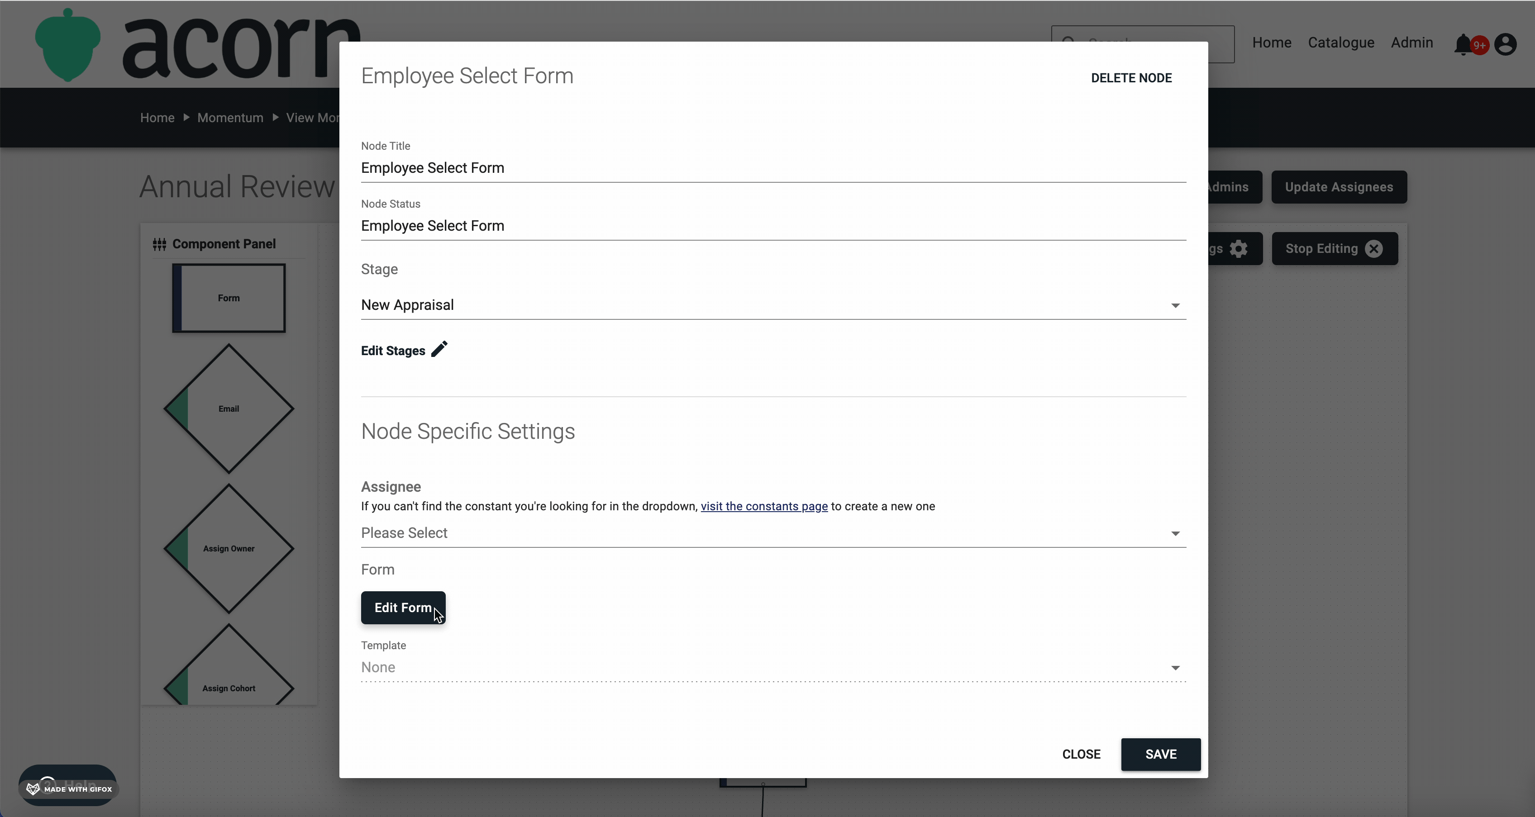Click the red 9+ notification badge
This screenshot has height=817, width=1535.
(x=1479, y=45)
